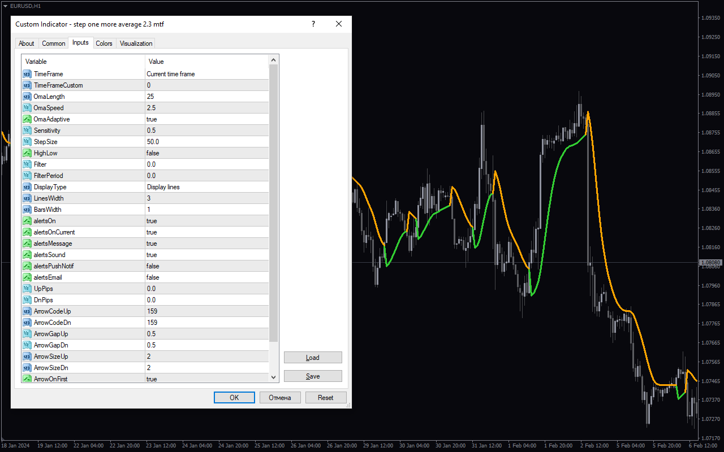
Task: Select the alertsOn value true
Action: 207,221
